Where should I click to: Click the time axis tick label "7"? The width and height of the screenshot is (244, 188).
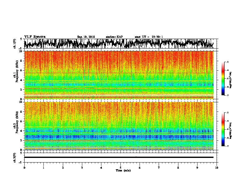point(159,168)
